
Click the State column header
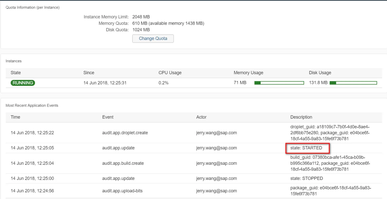(x=16, y=73)
